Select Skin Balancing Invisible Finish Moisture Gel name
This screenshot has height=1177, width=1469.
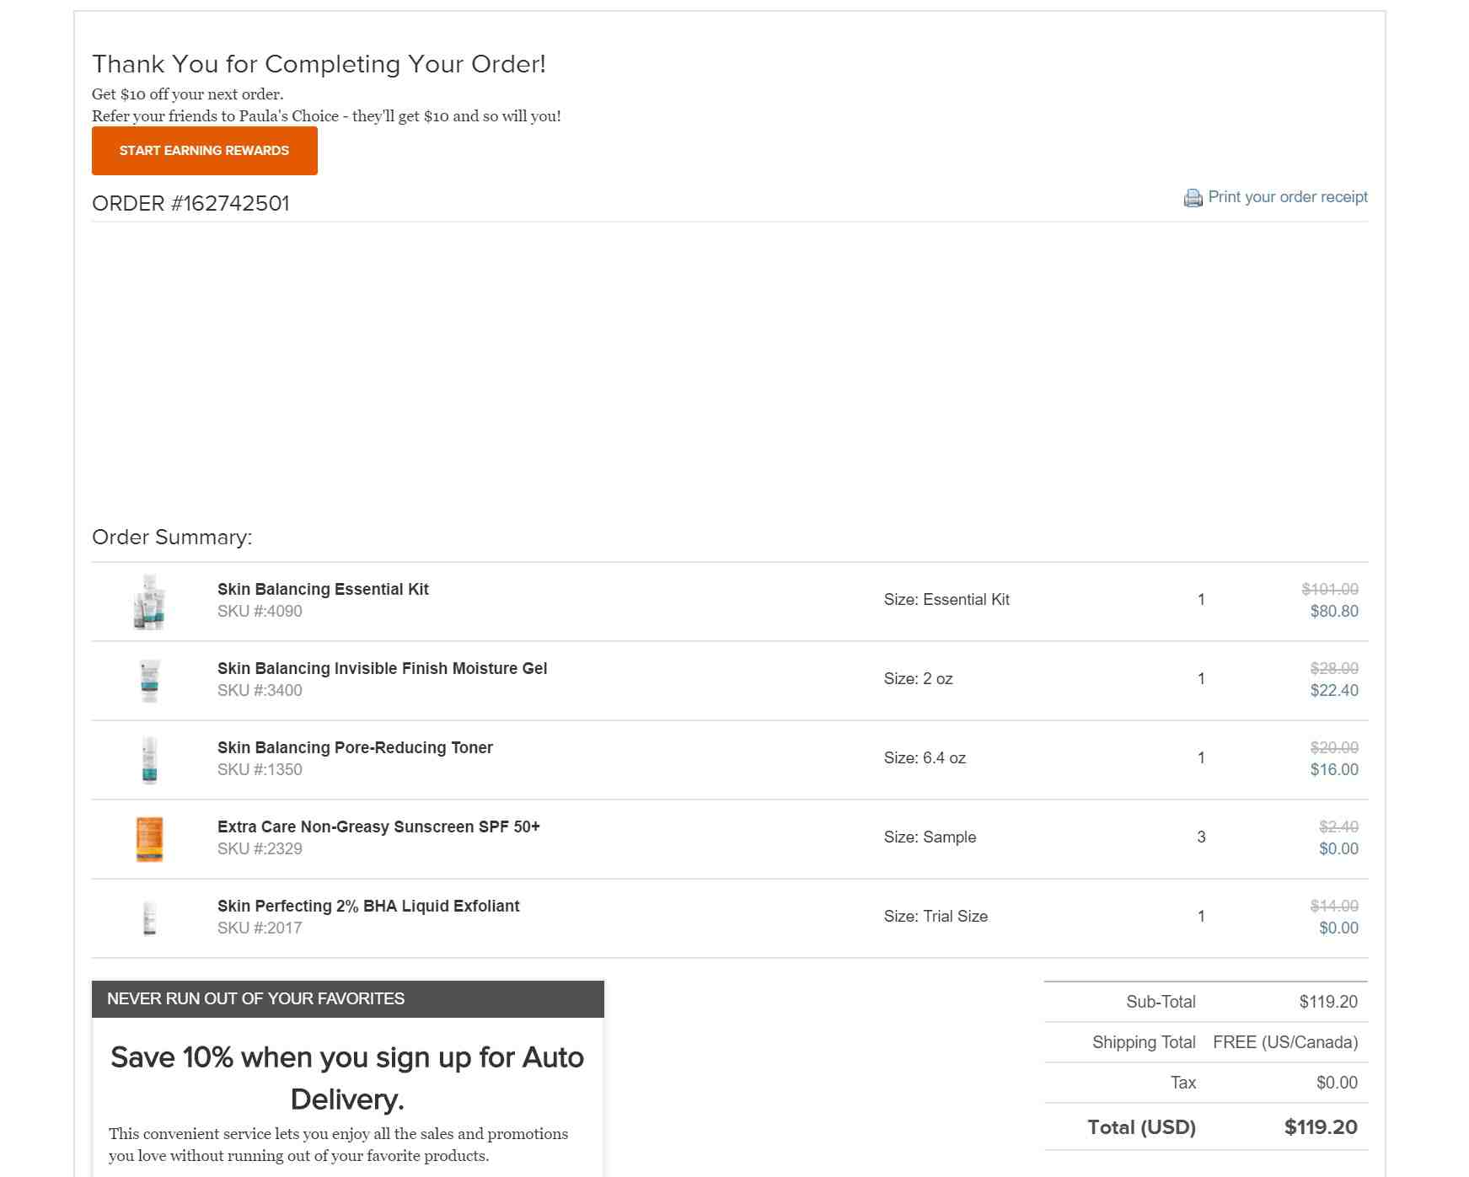click(382, 668)
